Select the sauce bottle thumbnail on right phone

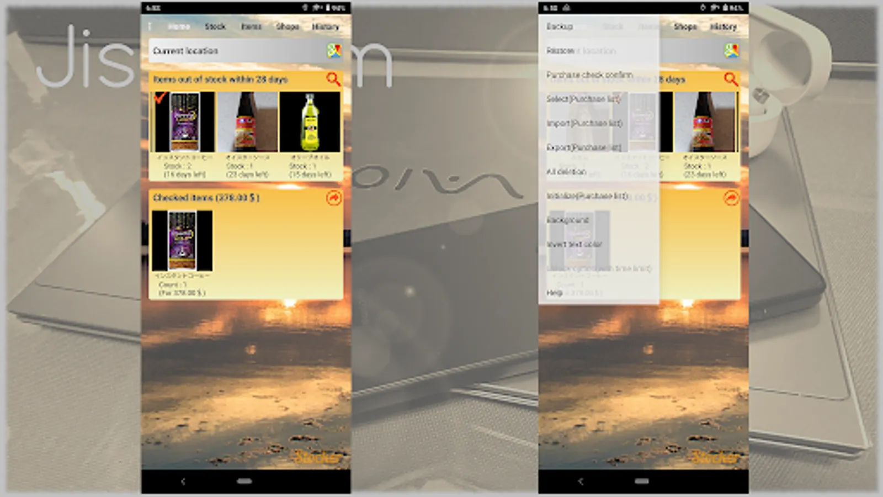(705, 122)
